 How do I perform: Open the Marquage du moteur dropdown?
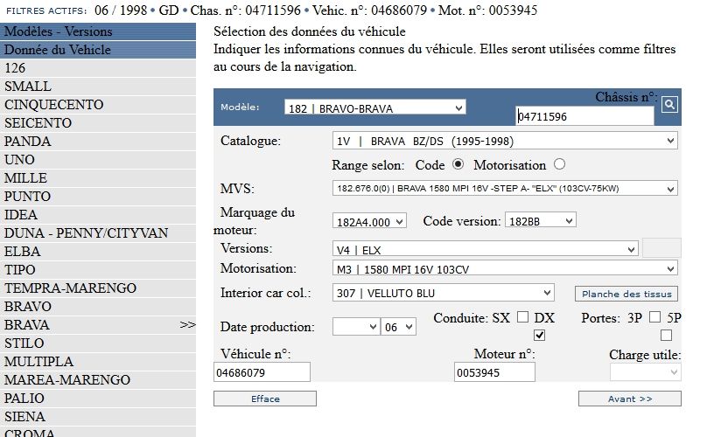[x=369, y=221]
